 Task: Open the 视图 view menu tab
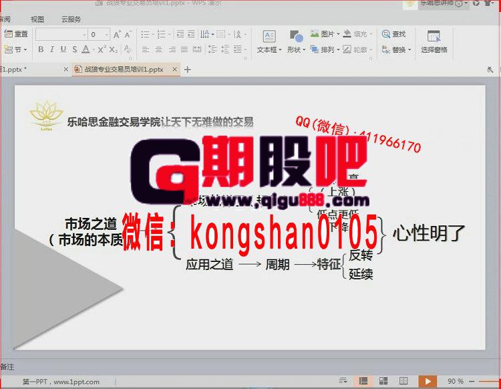[37, 19]
